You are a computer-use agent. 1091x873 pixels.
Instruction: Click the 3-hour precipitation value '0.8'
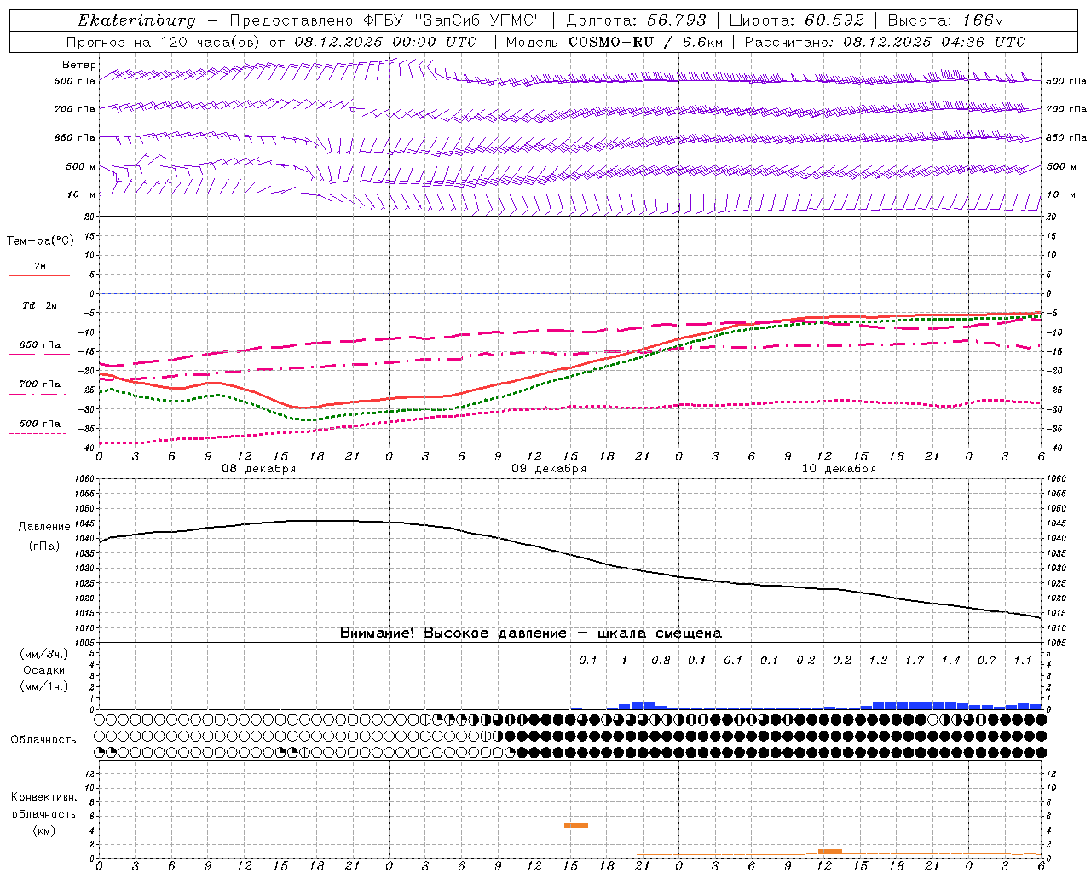[x=661, y=661]
